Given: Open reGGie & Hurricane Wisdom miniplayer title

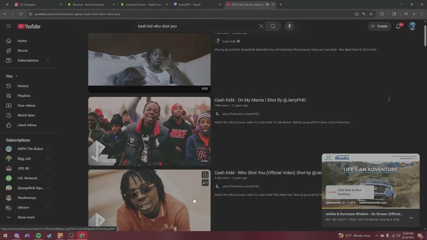Looking at the screenshot, I should pos(364,214).
